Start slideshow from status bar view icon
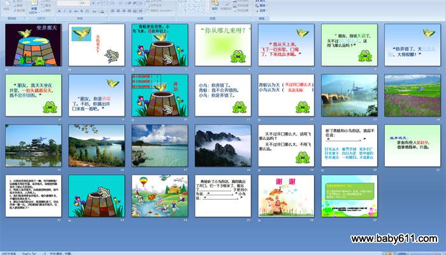The image size is (446, 255). tap(394, 254)
